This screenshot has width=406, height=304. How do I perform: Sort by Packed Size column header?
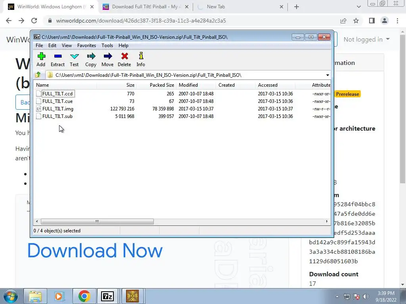[156, 85]
